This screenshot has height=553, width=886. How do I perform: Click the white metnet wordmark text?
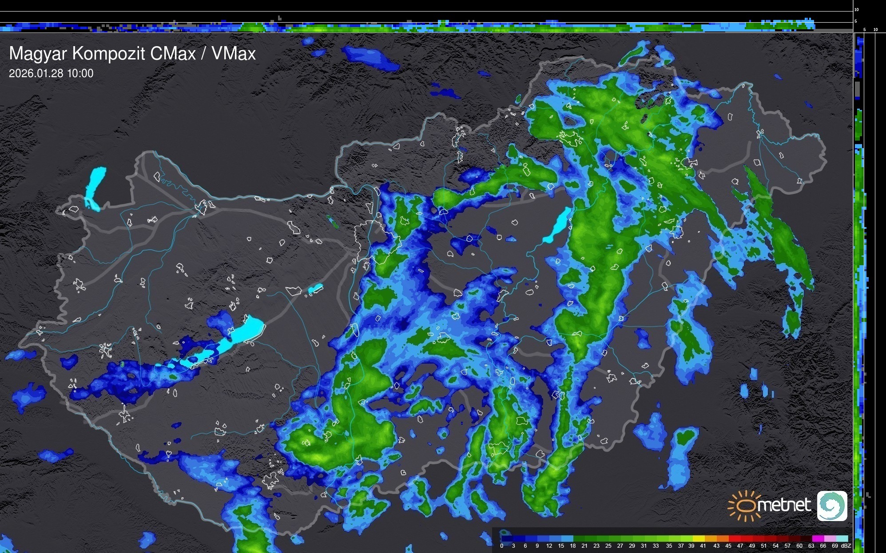pos(784,505)
